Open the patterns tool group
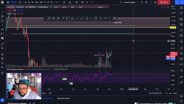Image resolution: width=184 pixels, height=104 pixels. (2, 29)
